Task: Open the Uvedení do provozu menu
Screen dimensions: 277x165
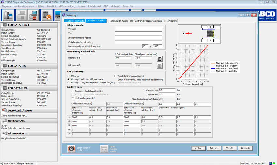Action: [x=24, y=6]
